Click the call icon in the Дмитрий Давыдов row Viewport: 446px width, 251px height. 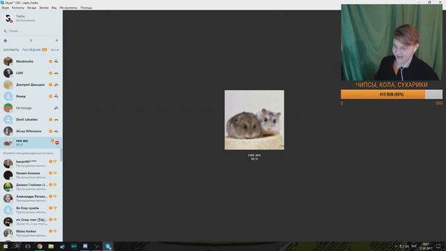[x=56, y=84]
